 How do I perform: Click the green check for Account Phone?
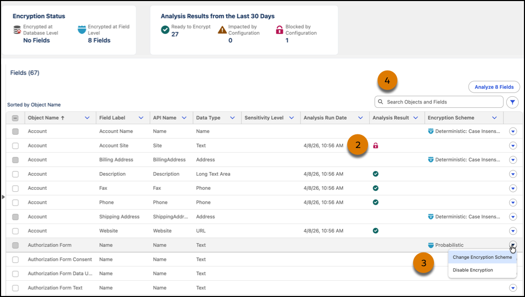coord(375,202)
